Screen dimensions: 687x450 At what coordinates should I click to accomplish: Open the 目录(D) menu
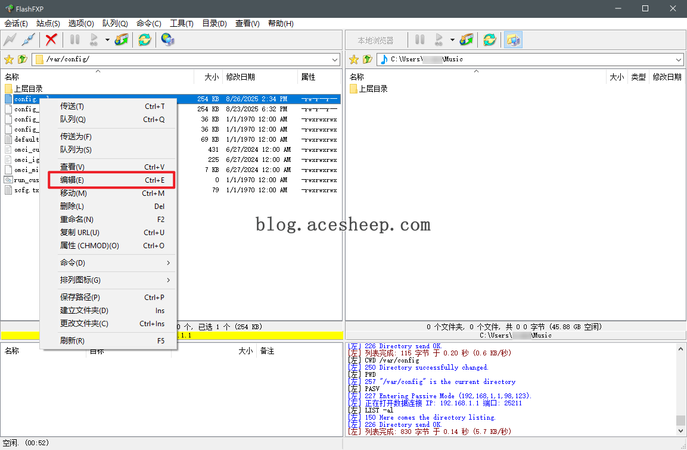215,24
